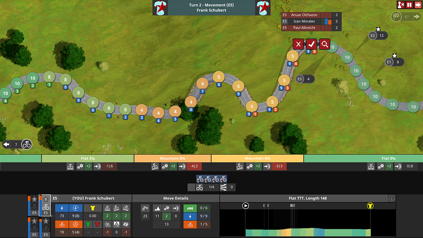
Task: Click the magnifier target inspect icon
Action: pos(325,44)
